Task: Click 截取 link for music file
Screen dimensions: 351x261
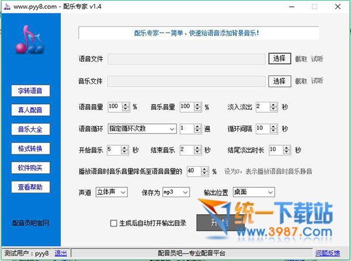Action: click(301, 81)
